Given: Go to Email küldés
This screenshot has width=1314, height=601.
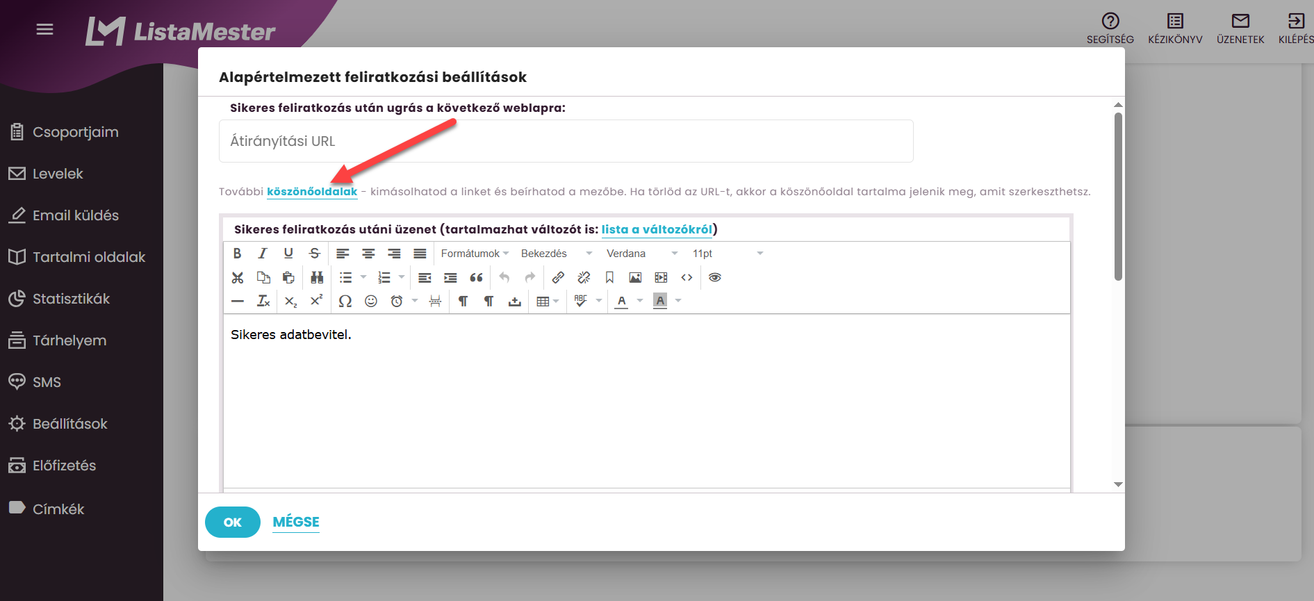Looking at the screenshot, I should 76,215.
